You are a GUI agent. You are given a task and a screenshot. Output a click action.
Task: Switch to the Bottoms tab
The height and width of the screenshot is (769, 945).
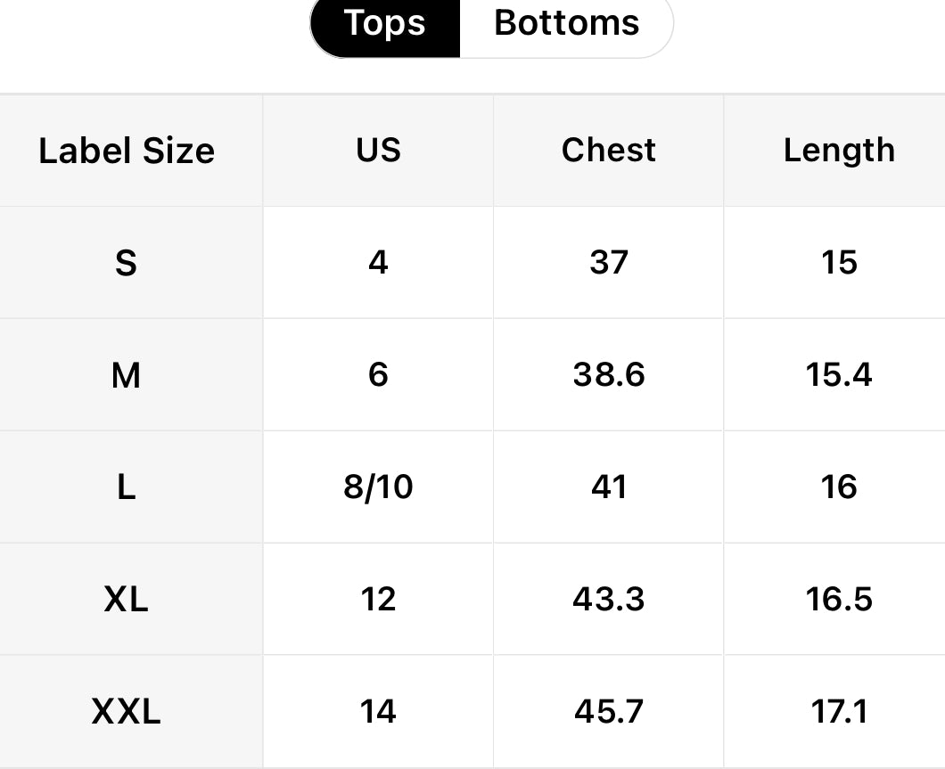coord(566,24)
